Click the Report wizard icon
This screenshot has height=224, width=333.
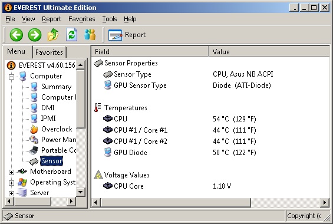pos(116,35)
